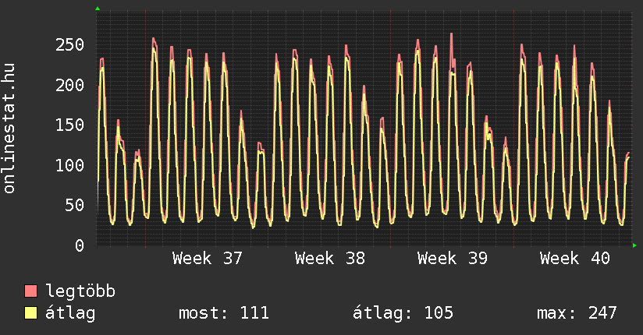Click the 100 y-axis label
The image size is (643, 335).
69,165
